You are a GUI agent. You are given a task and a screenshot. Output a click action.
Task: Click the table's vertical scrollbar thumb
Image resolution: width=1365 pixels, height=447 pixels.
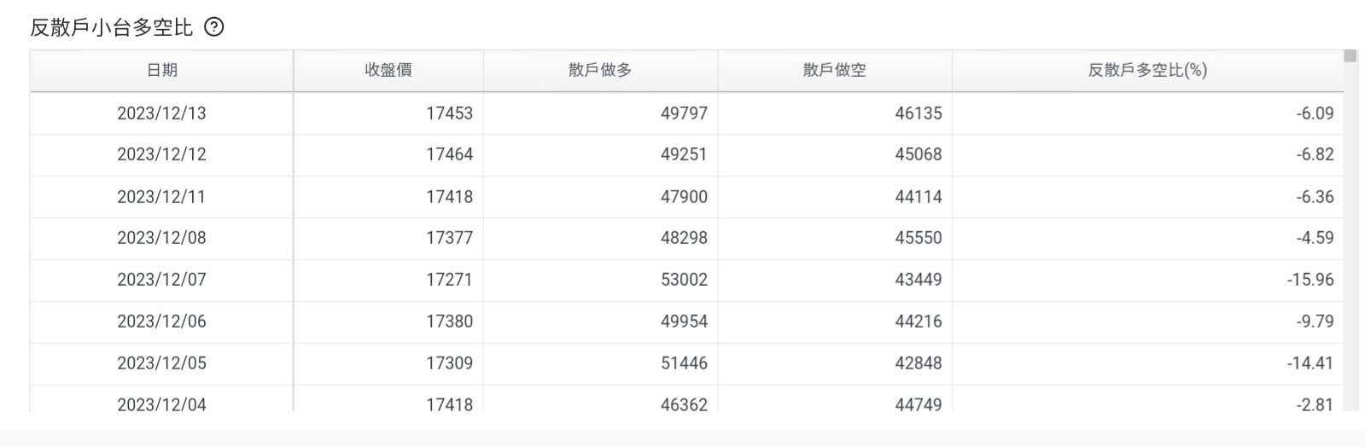(1350, 56)
